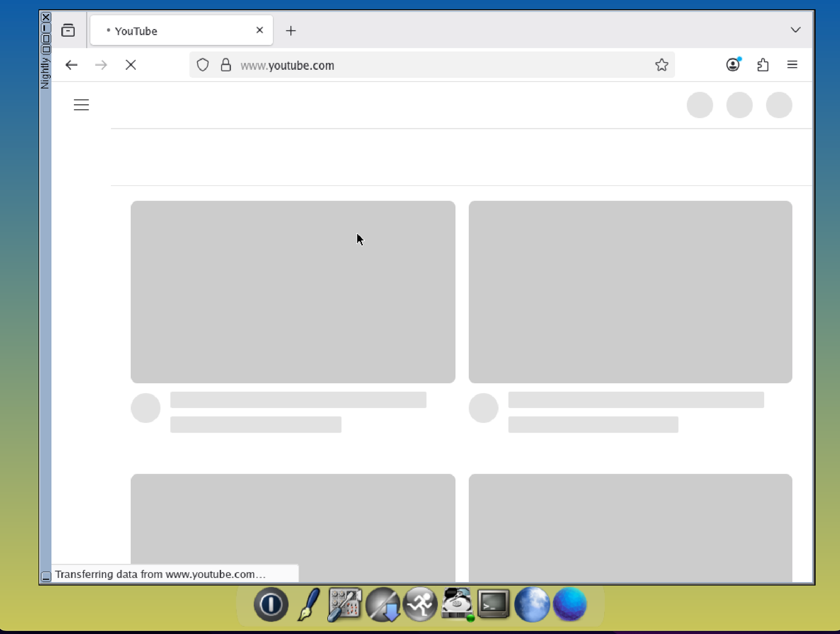Go back one page
Viewport: 840px width, 634px height.
coord(71,65)
